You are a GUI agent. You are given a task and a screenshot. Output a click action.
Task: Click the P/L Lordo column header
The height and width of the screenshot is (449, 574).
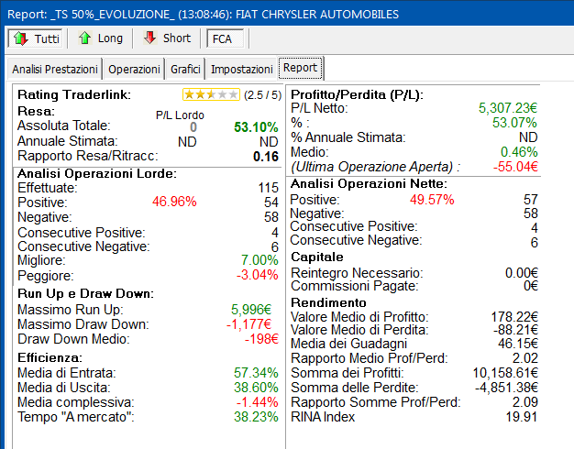pos(180,115)
